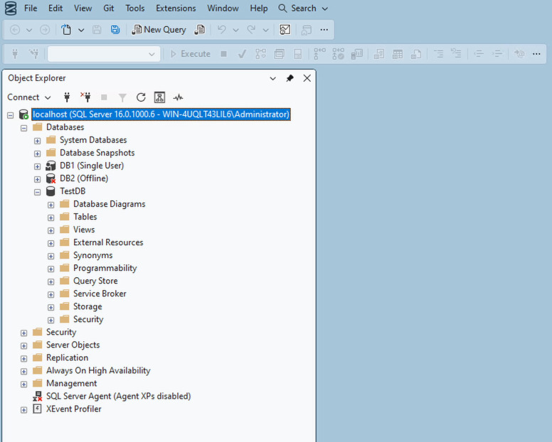552x442 pixels.
Task: Click the Navigate Backward arrow icon
Action: pos(15,30)
